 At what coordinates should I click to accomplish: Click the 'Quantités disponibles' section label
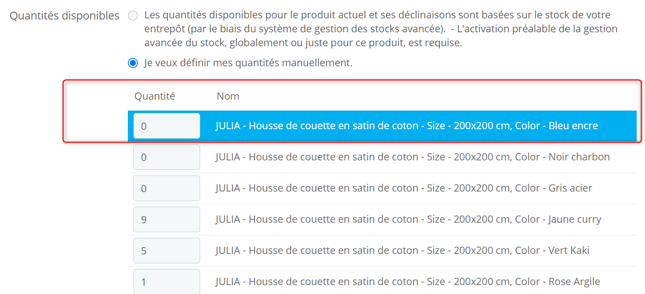[64, 16]
